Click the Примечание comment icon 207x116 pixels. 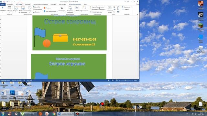click(84, 9)
